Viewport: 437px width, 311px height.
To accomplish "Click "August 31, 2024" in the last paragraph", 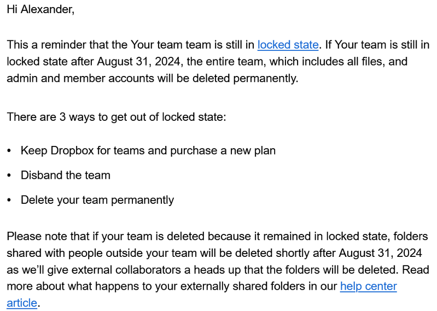I will pos(380,253).
